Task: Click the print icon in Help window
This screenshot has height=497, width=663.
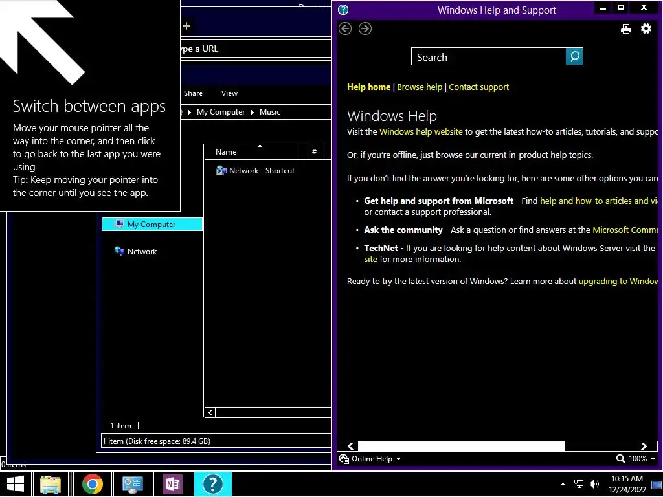Action: (626, 28)
